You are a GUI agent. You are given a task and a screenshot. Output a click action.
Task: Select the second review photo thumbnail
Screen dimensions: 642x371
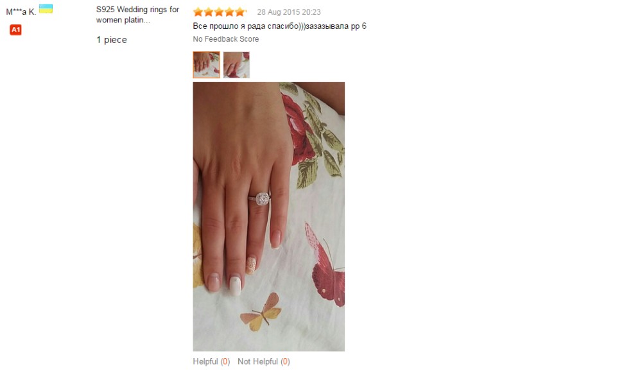click(x=236, y=65)
